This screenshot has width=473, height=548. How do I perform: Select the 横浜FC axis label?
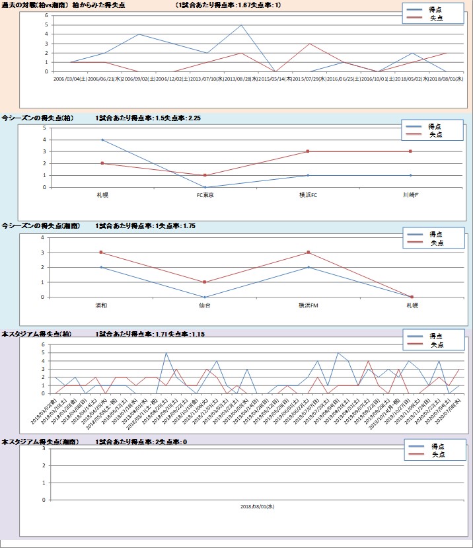coord(308,194)
